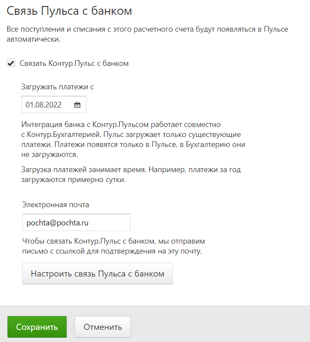Focus the payment start date field 01.08.2022
Image resolution: width=310 pixels, height=342 pixels.
tap(54, 104)
